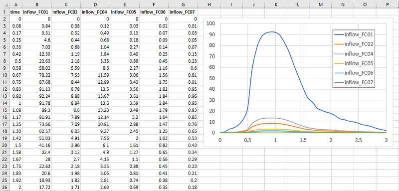Click the y-axis label 100
399x191 pixels.
(x=211, y=23)
